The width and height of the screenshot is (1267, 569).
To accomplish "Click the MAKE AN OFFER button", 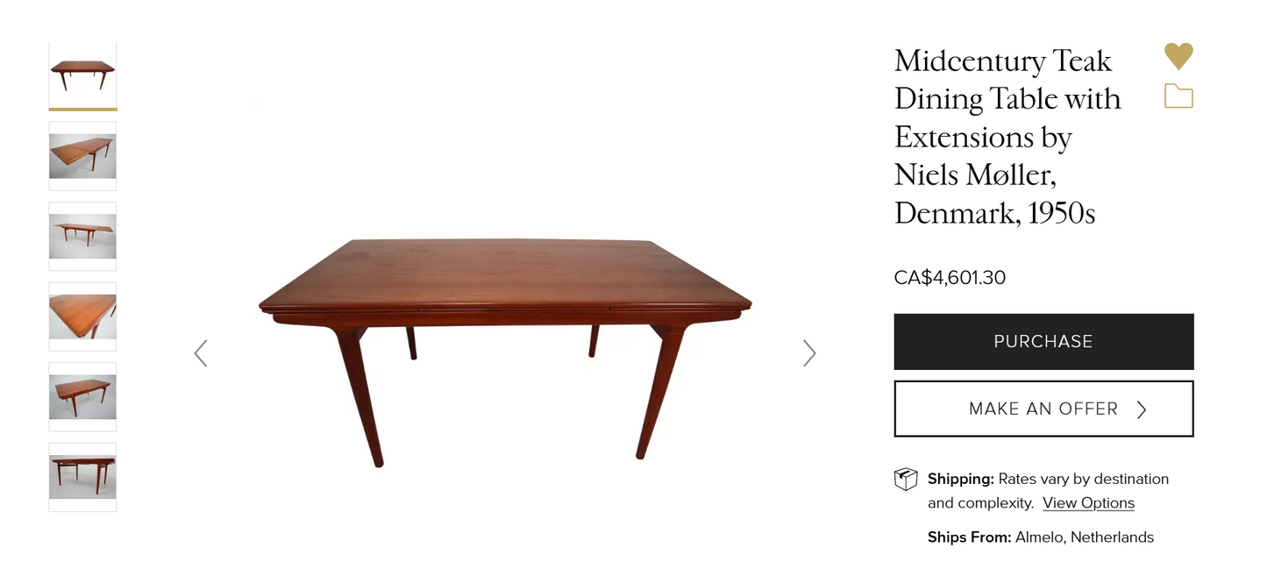I will coord(1043,409).
